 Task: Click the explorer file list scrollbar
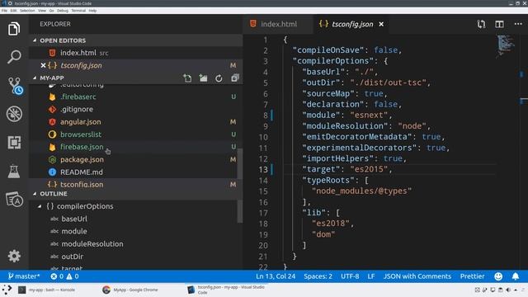[x=240, y=163]
